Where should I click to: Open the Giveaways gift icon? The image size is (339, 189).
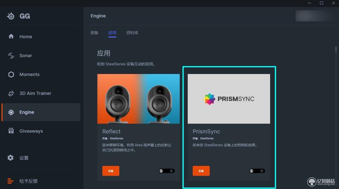click(x=11, y=131)
